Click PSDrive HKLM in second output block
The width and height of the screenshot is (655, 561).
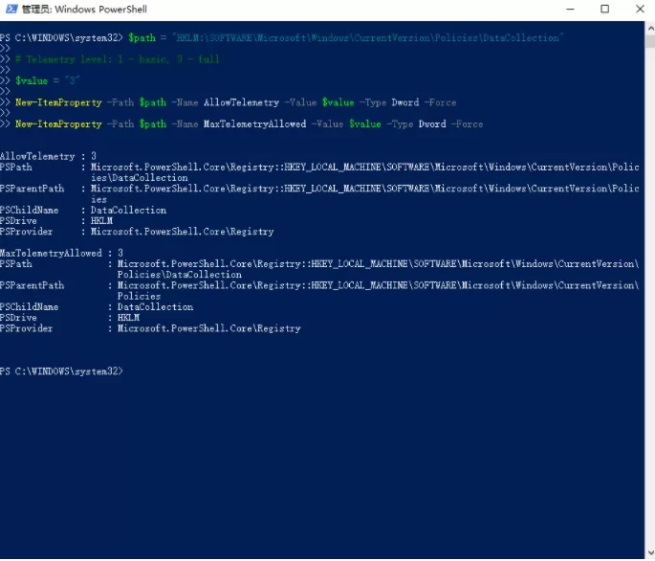point(70,318)
